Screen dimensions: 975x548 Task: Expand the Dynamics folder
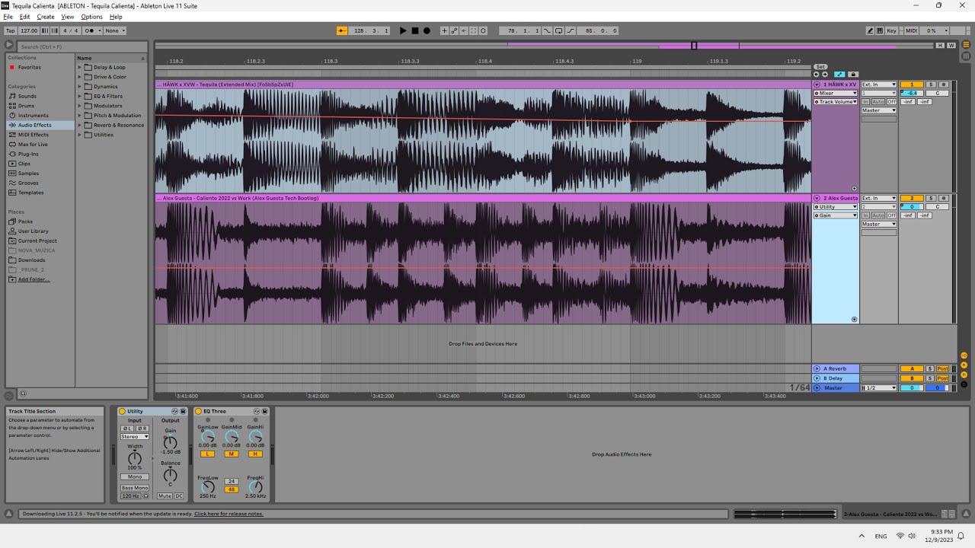[x=79, y=87]
